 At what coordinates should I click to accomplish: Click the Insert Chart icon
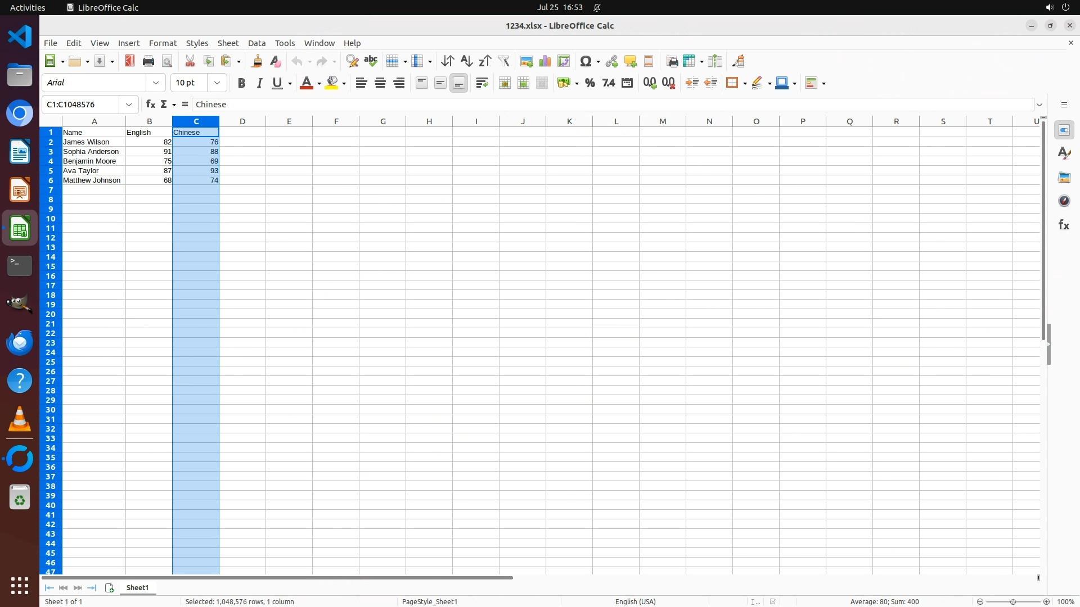545,61
